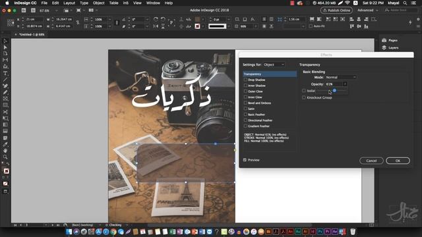This screenshot has width=422, height=237.
Task: Select the Page tool
Action: coord(5,53)
